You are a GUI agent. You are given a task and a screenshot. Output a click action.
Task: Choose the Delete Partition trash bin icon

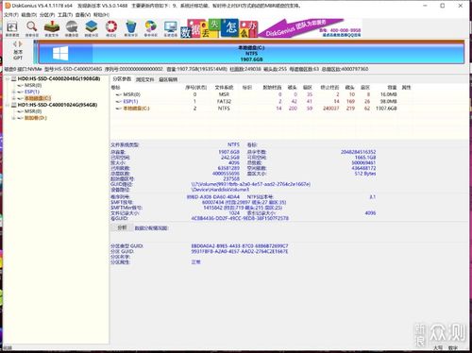tap(131, 29)
